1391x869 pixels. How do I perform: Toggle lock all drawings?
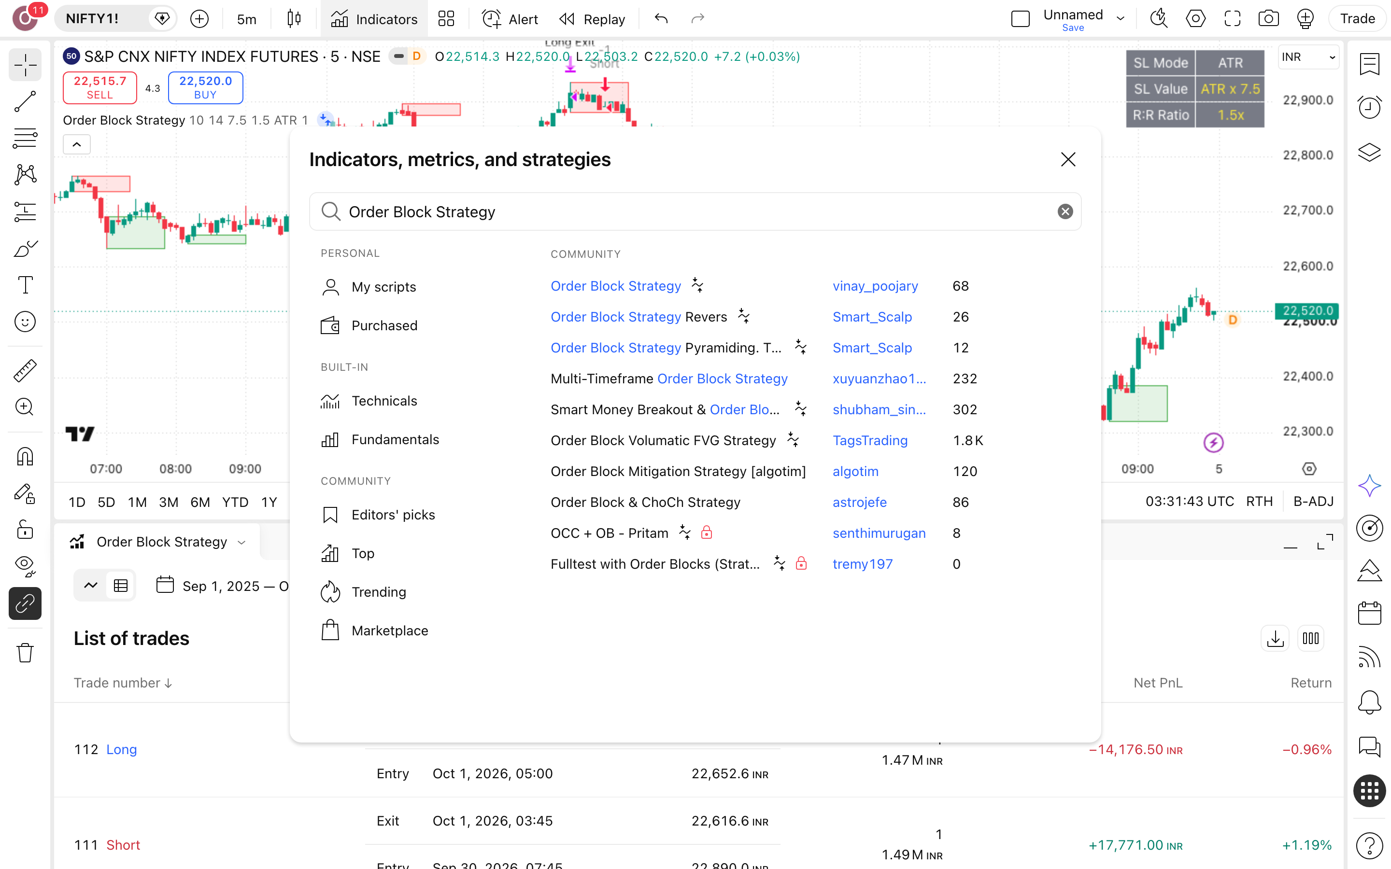click(x=25, y=529)
